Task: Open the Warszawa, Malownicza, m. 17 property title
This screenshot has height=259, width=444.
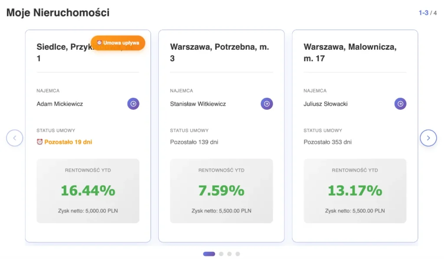Action: click(x=350, y=52)
